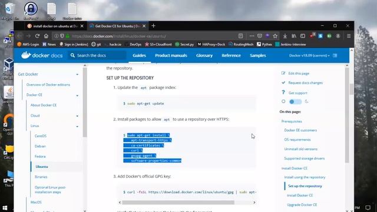The height and width of the screenshot is (212, 377).
Task: Select CentOS in the Linux sidebar
Action: tap(41, 136)
